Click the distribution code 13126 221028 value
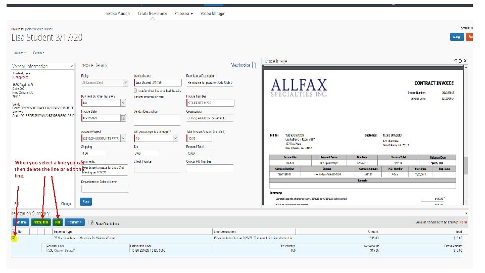The height and width of the screenshot is (273, 485). pos(148,250)
